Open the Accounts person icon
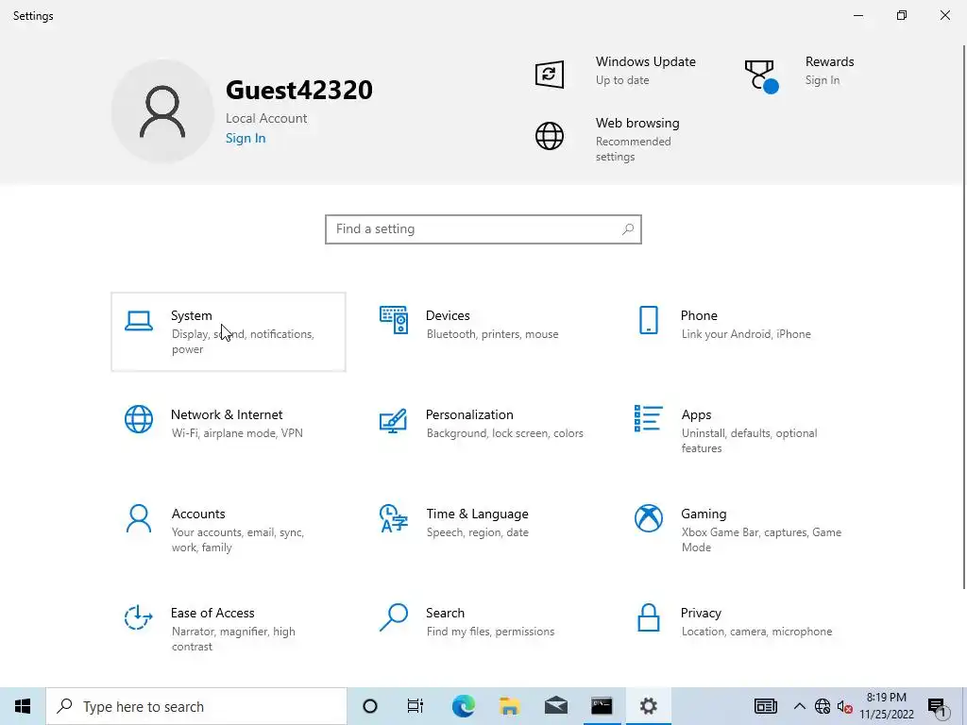967x725 pixels. pos(139,518)
